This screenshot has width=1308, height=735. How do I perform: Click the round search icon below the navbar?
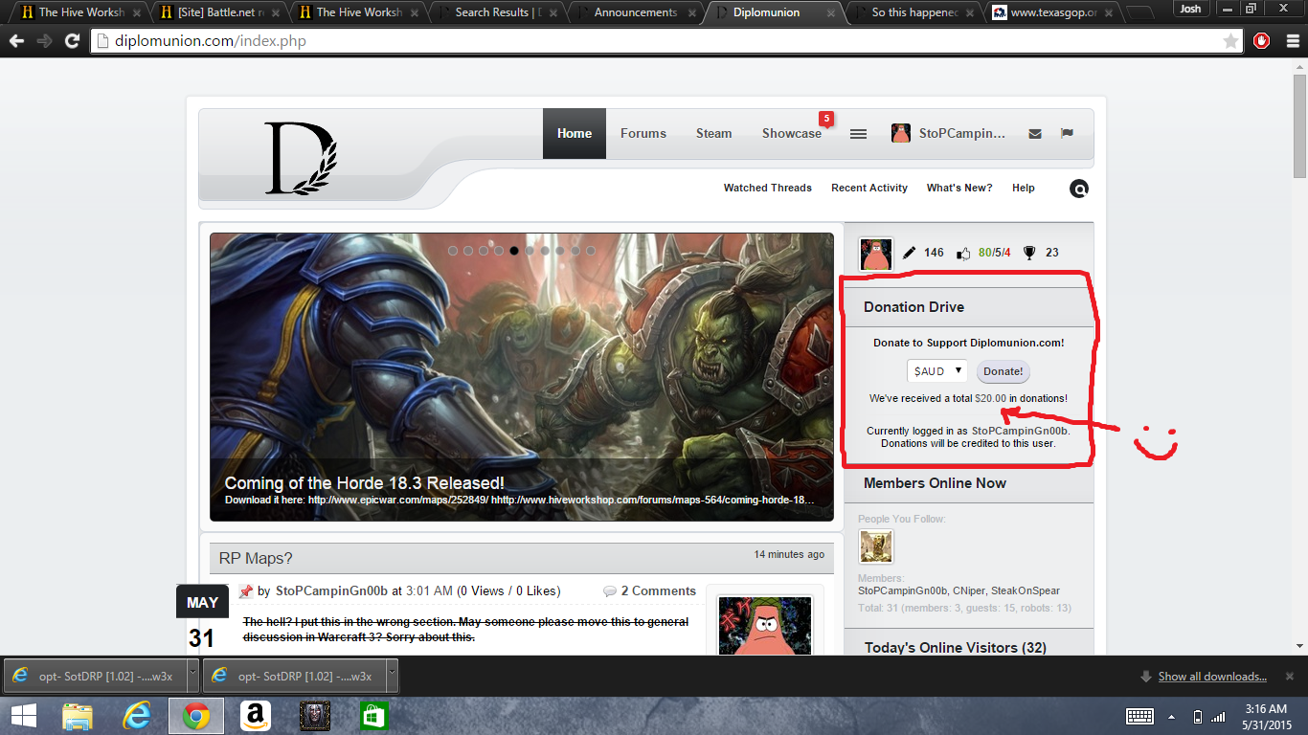(x=1078, y=189)
